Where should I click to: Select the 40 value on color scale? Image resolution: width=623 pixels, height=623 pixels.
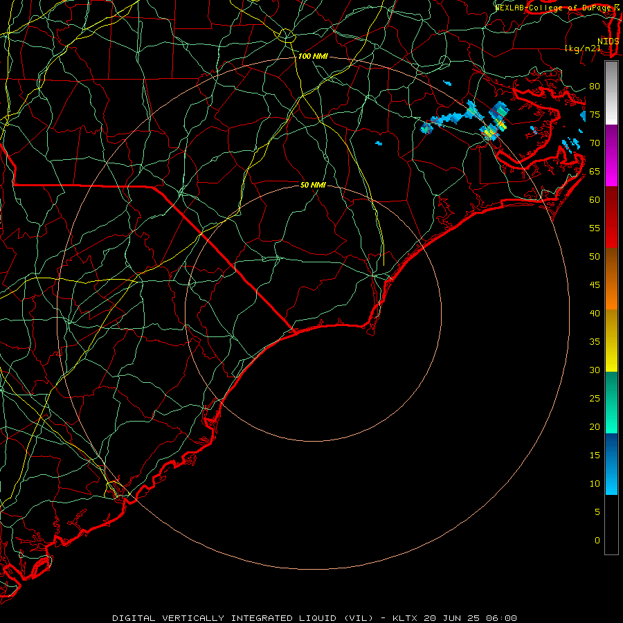click(x=595, y=314)
